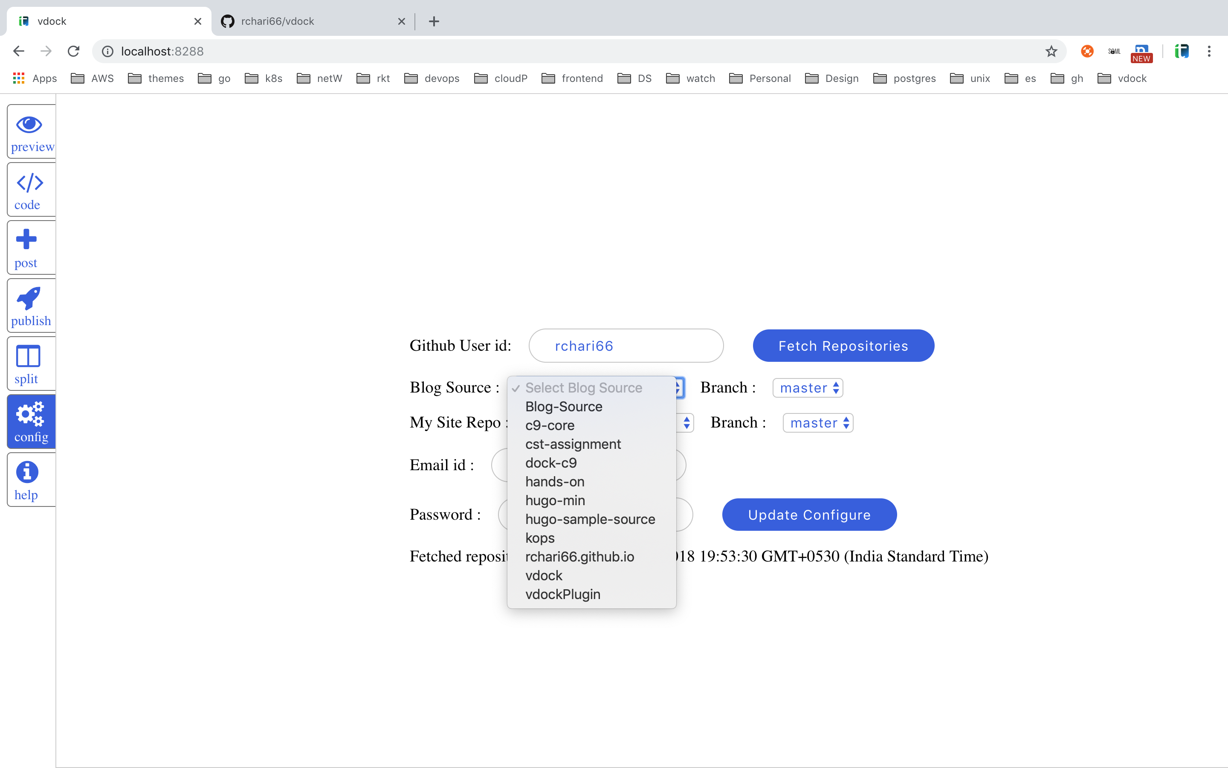Open the Blog Source branch dropdown

(808, 388)
